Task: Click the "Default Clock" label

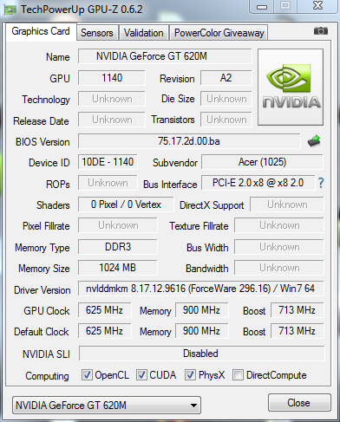Action: [x=42, y=332]
